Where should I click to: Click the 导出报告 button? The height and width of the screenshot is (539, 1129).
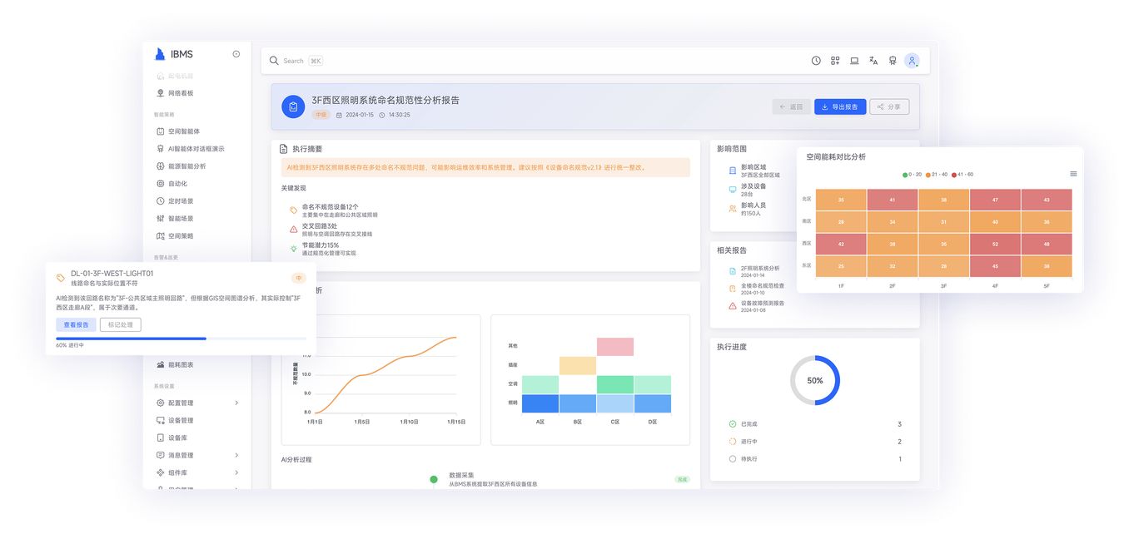pos(839,106)
